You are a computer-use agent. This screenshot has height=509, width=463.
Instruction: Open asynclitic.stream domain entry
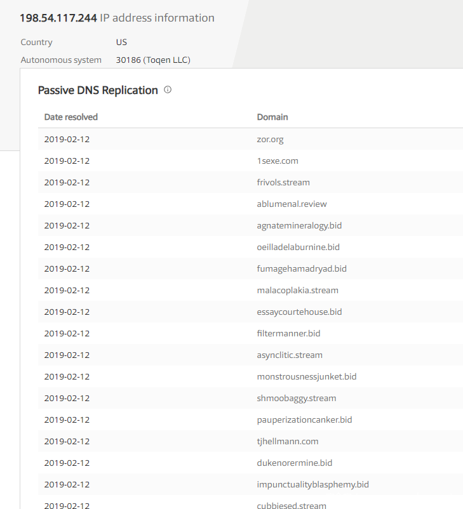pyautogui.click(x=290, y=355)
